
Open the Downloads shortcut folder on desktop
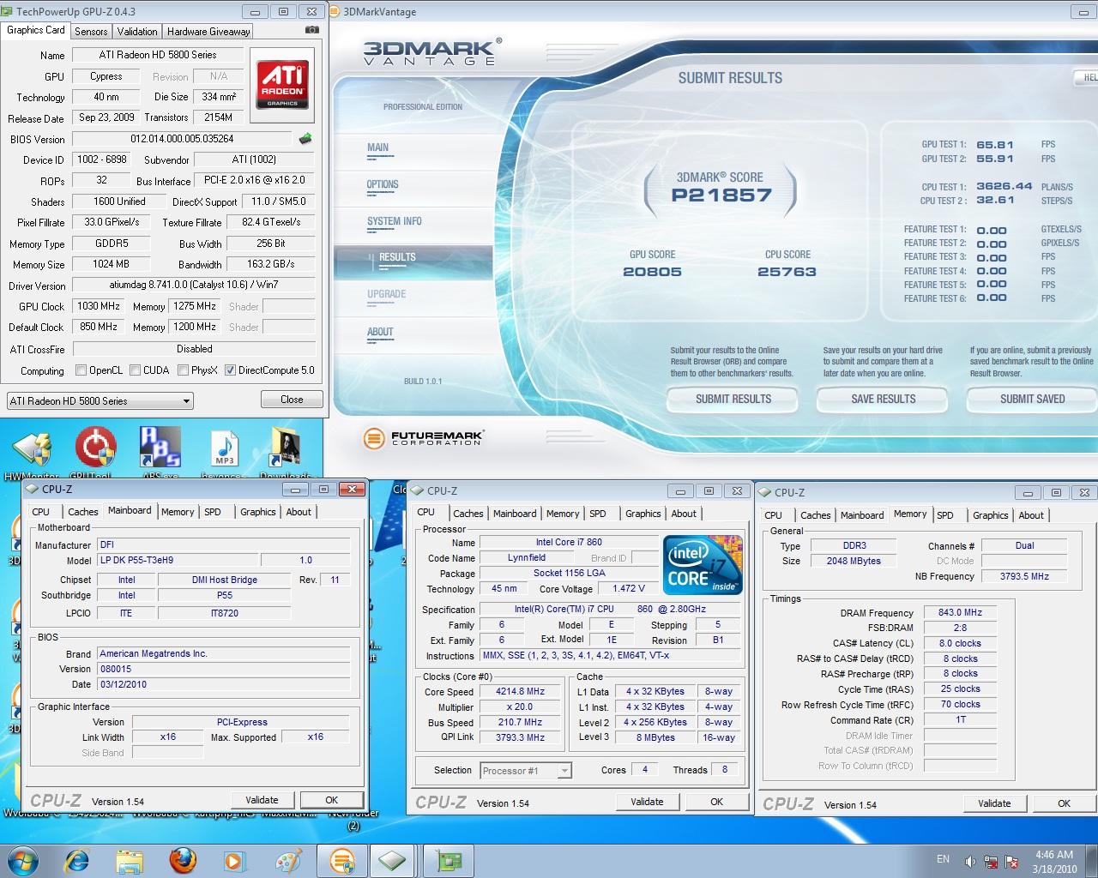point(286,453)
